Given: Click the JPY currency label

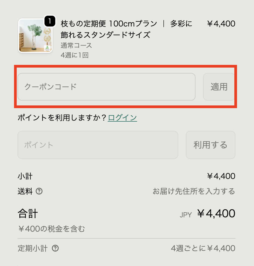Looking at the screenshot, I should 186,215.
